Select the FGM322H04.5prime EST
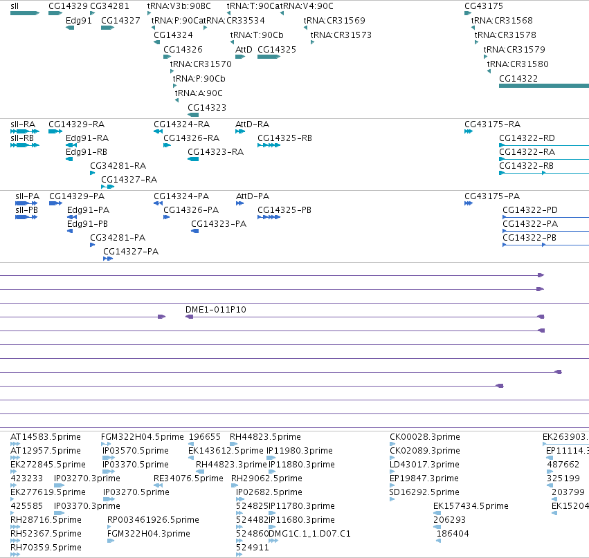Image resolution: width=589 pixels, height=558 pixels. [106, 444]
